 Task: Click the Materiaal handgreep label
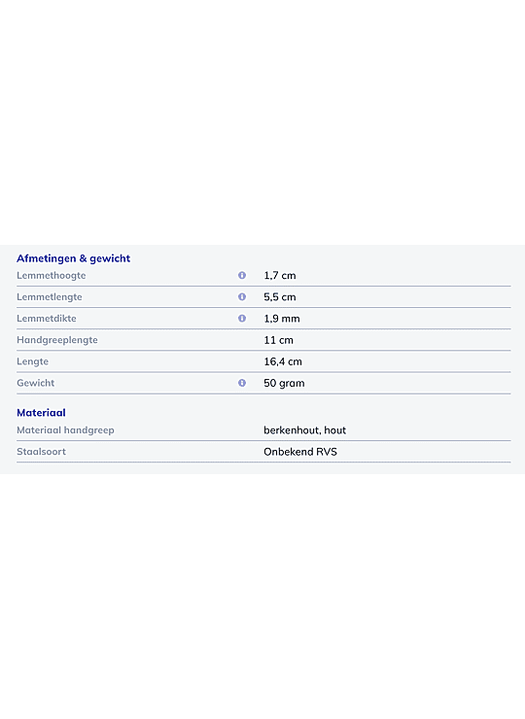click(66, 430)
